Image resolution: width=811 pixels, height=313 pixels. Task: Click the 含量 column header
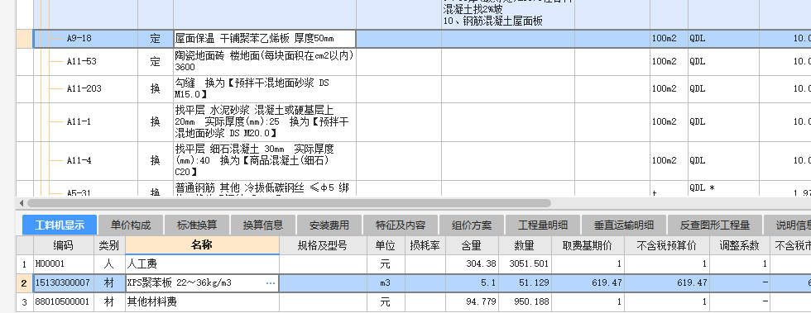click(x=472, y=244)
